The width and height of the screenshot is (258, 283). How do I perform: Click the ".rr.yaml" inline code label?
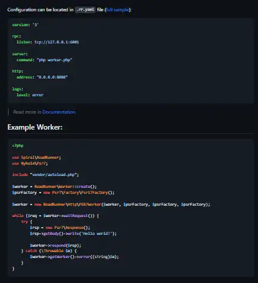[85, 10]
